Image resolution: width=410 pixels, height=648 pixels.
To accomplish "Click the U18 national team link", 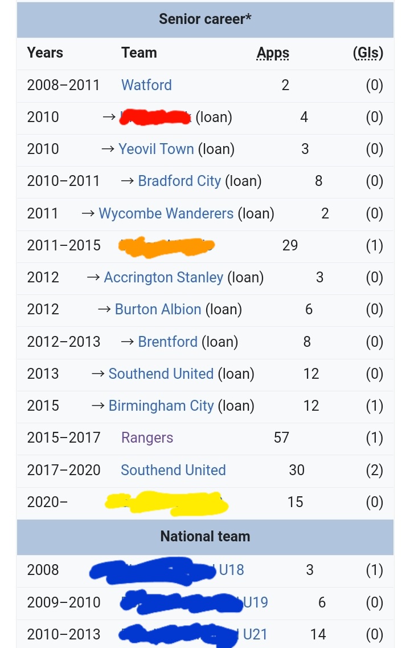I will point(231,570).
